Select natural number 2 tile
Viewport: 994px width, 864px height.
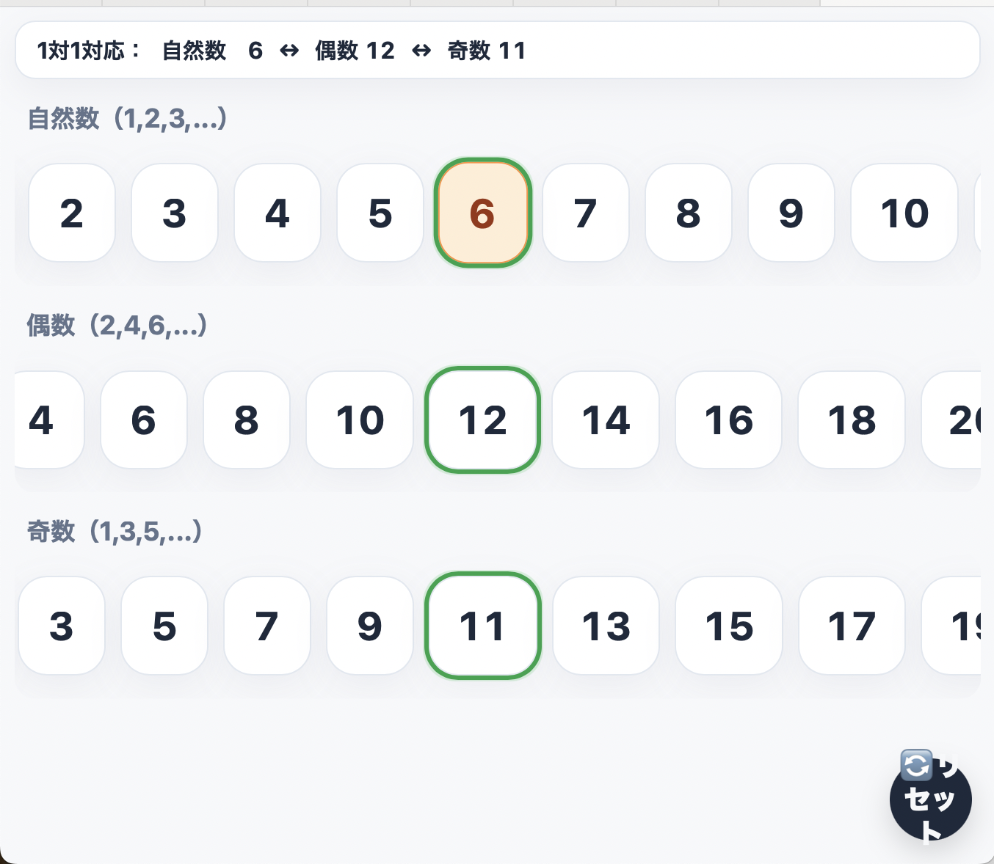[72, 213]
